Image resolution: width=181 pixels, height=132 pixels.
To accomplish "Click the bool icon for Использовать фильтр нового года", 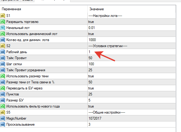I will coord(3,106).
